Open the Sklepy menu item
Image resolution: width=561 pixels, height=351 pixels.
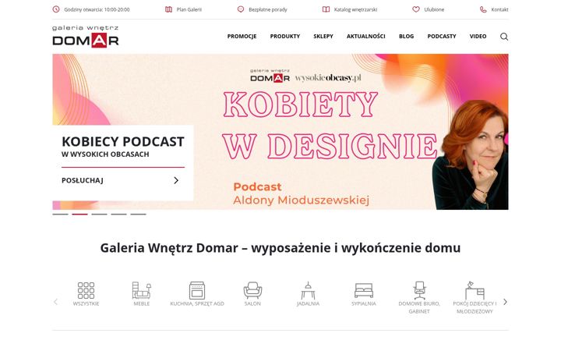pos(323,36)
